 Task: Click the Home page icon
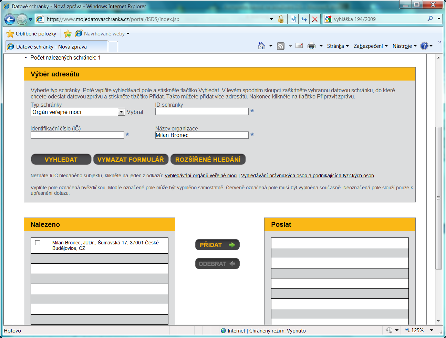tap(261, 46)
